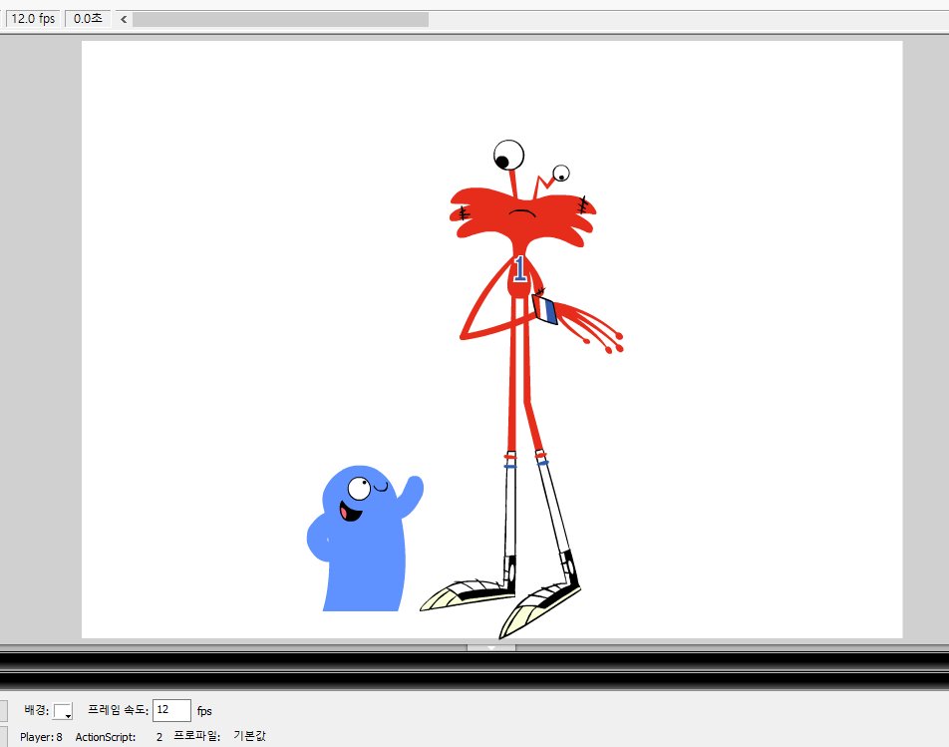The width and height of the screenshot is (949, 747).
Task: Collapse the panel using the bottom divider arrow
Action: tap(490, 647)
